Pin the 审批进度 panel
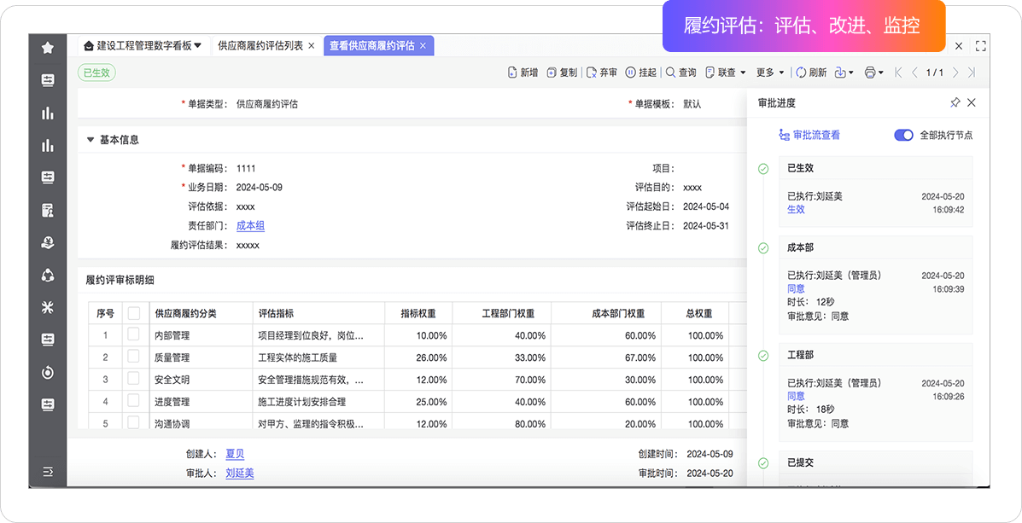 pos(955,102)
